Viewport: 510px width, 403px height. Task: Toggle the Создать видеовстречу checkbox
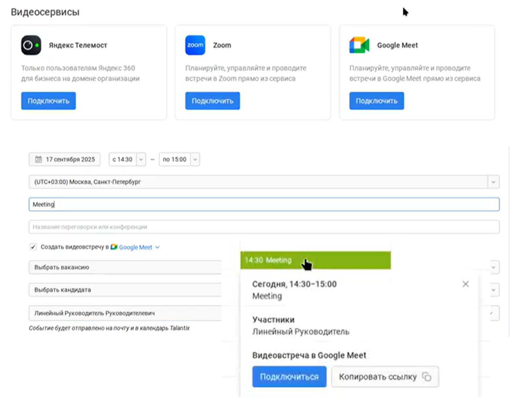coord(33,247)
